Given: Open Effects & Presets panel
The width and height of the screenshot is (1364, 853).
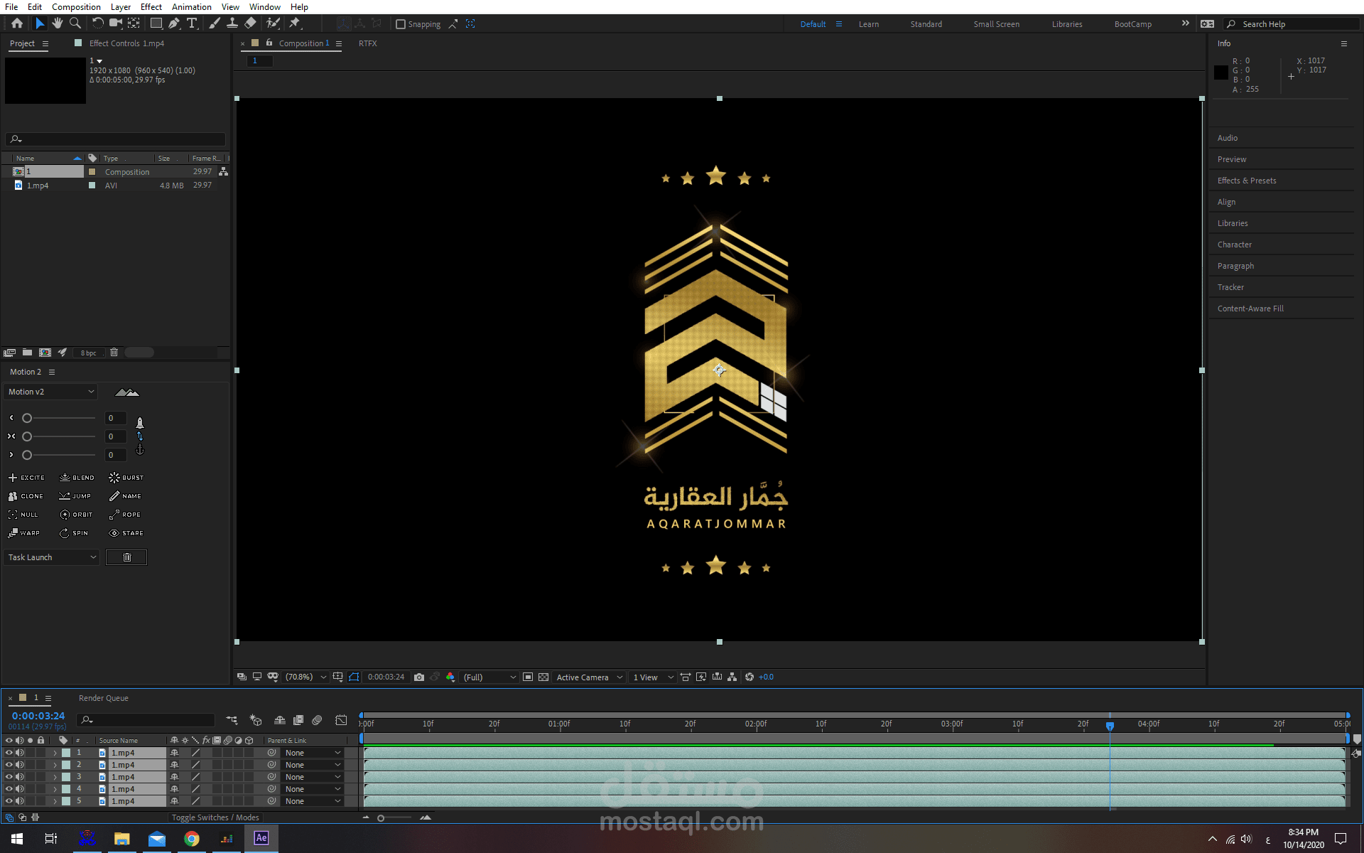Looking at the screenshot, I should pyautogui.click(x=1246, y=181).
